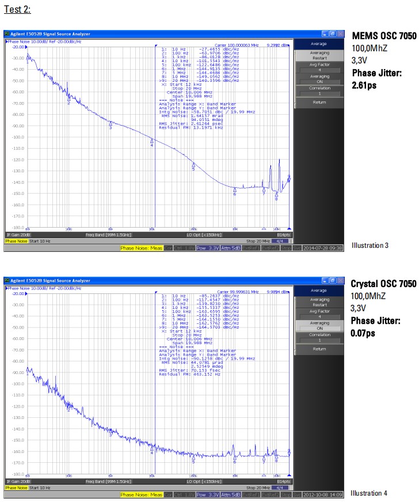Click Averaging Restart in the MEMS analyzer window
Screen dimensions: 419x502
click(320, 55)
